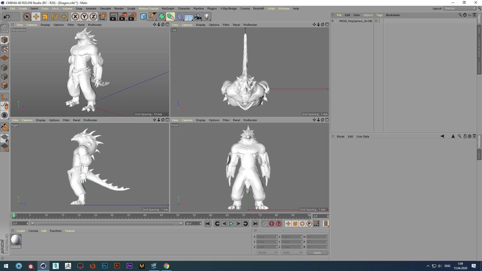Open Cameras menu in Perspective viewport
The width and height of the screenshot is (482, 271).
(x=32, y=25)
